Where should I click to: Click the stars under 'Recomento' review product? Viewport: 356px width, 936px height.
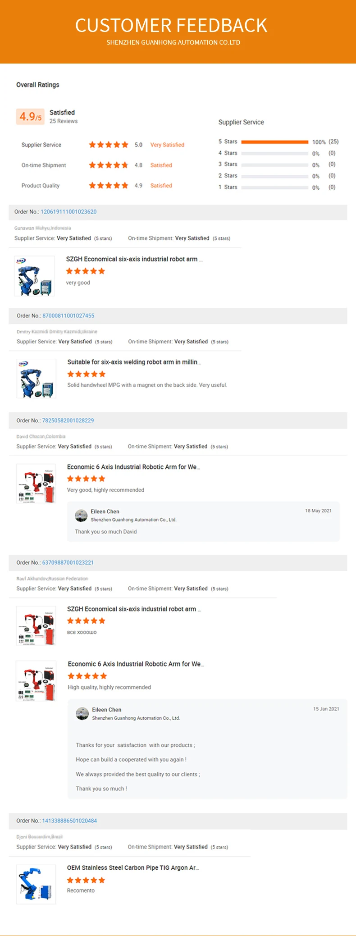click(86, 880)
